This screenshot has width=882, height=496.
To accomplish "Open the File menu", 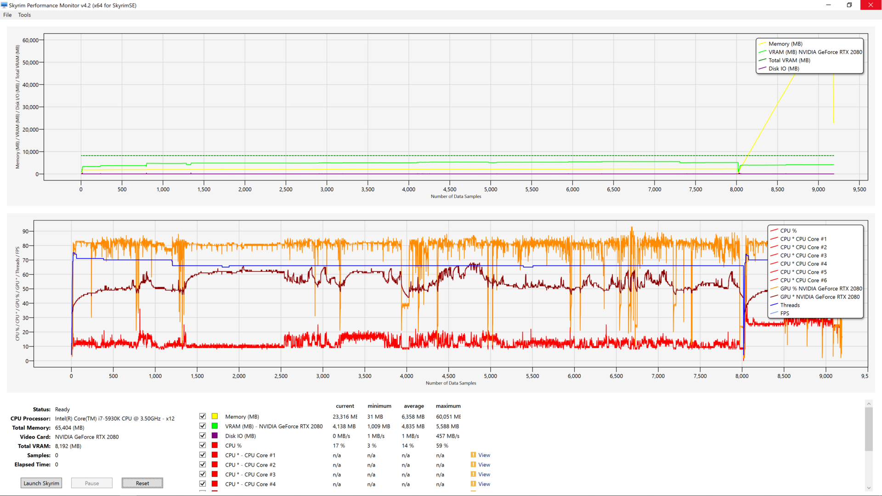I will pos(7,15).
